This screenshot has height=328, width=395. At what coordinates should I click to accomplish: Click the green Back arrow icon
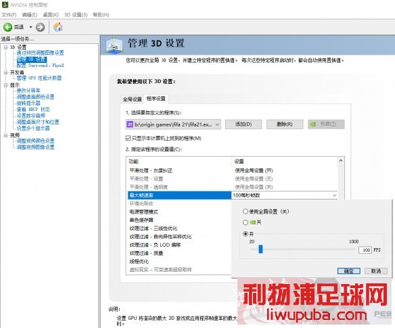(7, 27)
